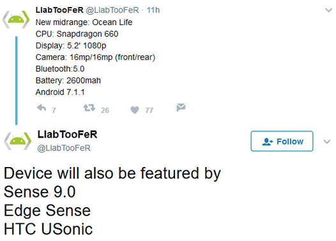
Task: Click the reply arrow icon
Action: click(x=42, y=108)
